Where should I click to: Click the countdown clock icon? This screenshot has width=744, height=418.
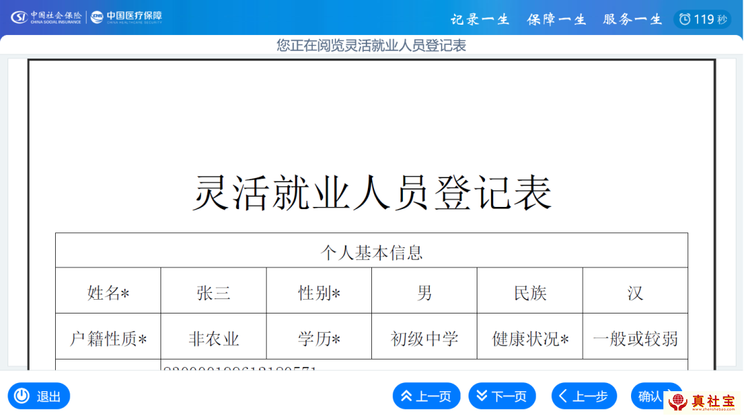tap(684, 19)
